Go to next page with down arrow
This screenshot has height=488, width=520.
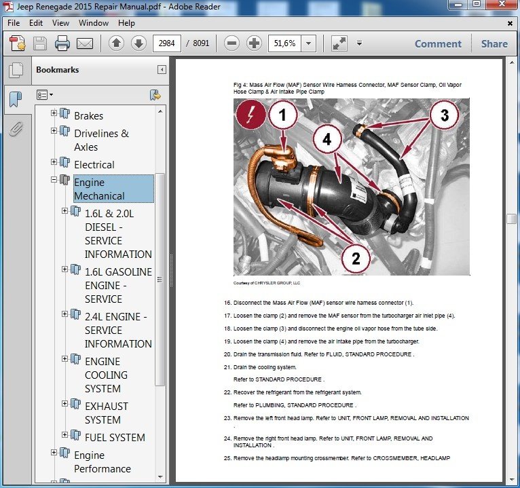[138, 43]
